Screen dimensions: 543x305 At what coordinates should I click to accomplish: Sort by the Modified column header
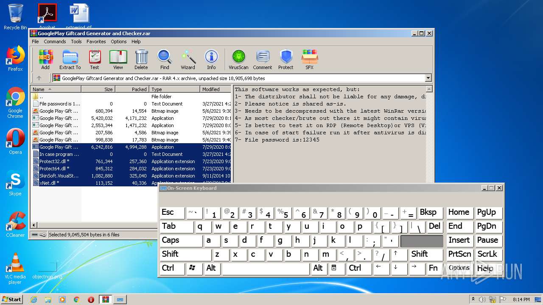[216, 89]
